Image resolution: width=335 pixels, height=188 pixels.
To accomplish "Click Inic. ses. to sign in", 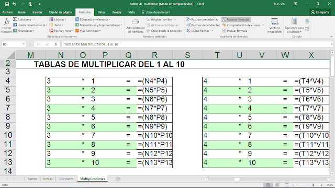I will tap(279, 4).
